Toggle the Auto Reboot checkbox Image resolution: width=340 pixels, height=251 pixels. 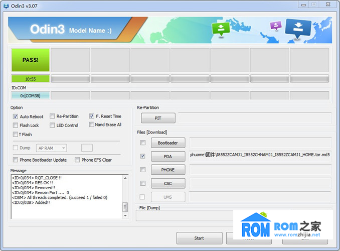(16, 116)
